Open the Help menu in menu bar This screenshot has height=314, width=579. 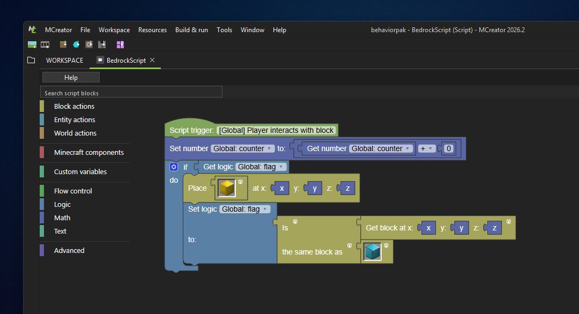pyautogui.click(x=279, y=30)
